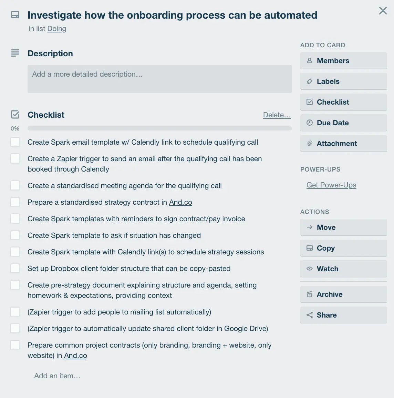This screenshot has width=394, height=398.
Task: Open the Doing list link
Action: click(x=56, y=29)
